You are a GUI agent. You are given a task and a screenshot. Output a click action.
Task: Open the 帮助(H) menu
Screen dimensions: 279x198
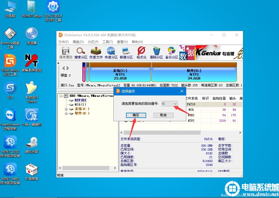(137, 42)
